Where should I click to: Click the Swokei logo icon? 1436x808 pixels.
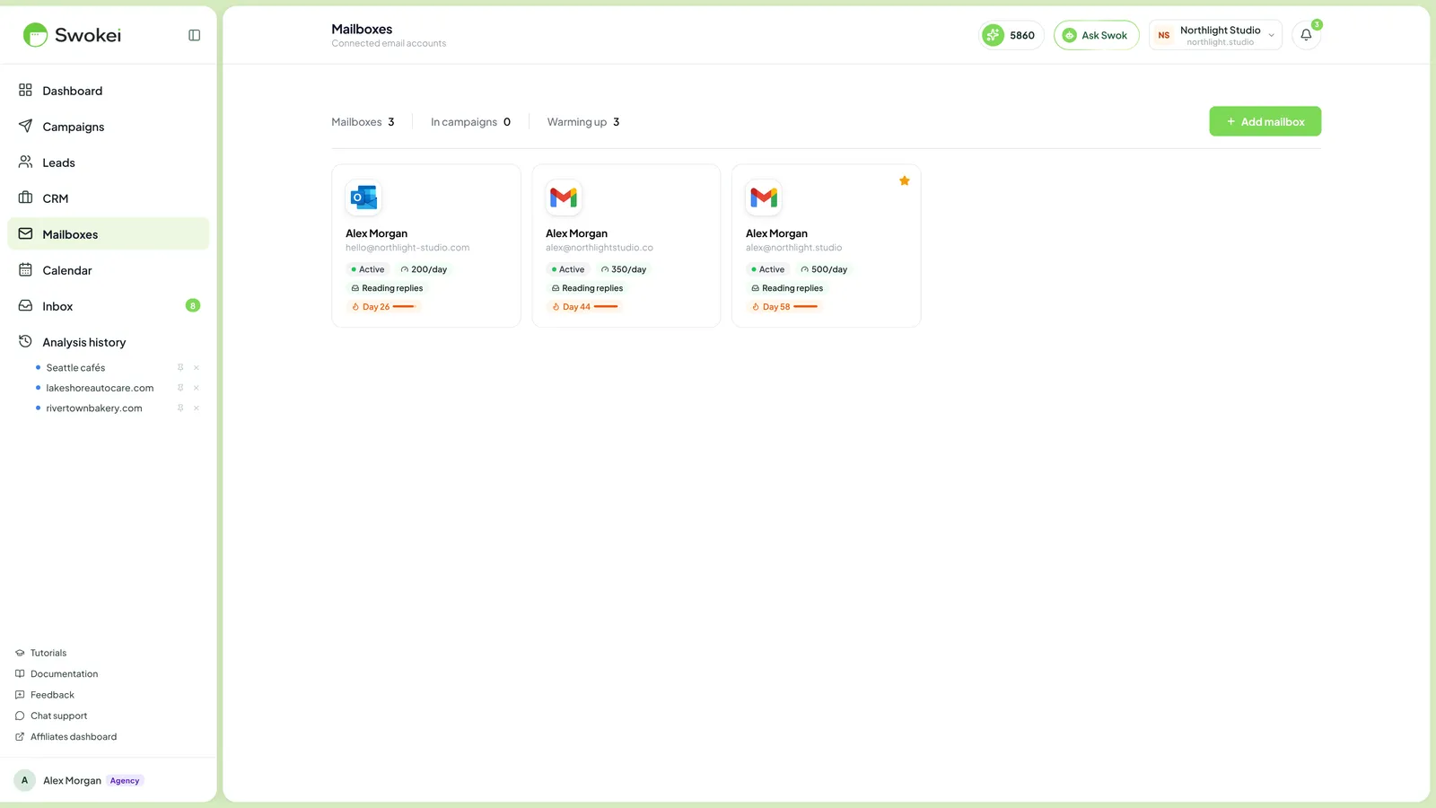(35, 35)
